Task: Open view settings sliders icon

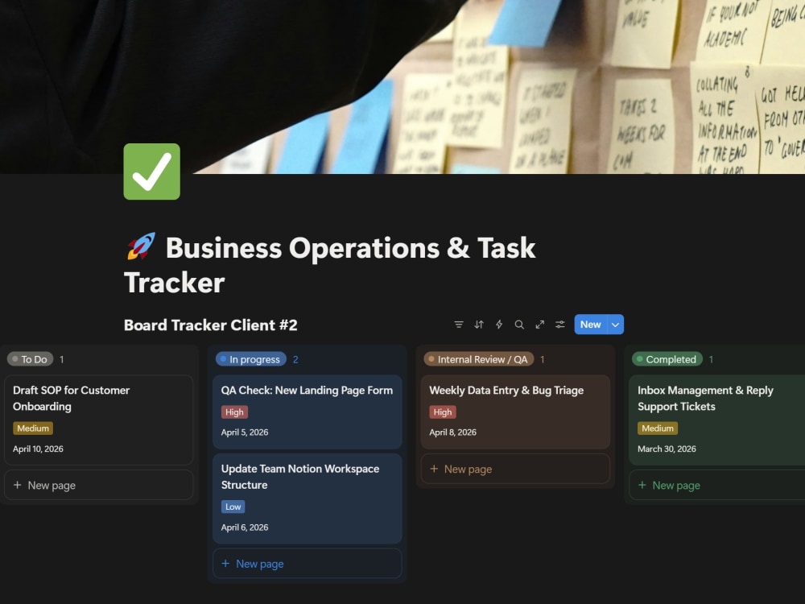Action: click(560, 325)
